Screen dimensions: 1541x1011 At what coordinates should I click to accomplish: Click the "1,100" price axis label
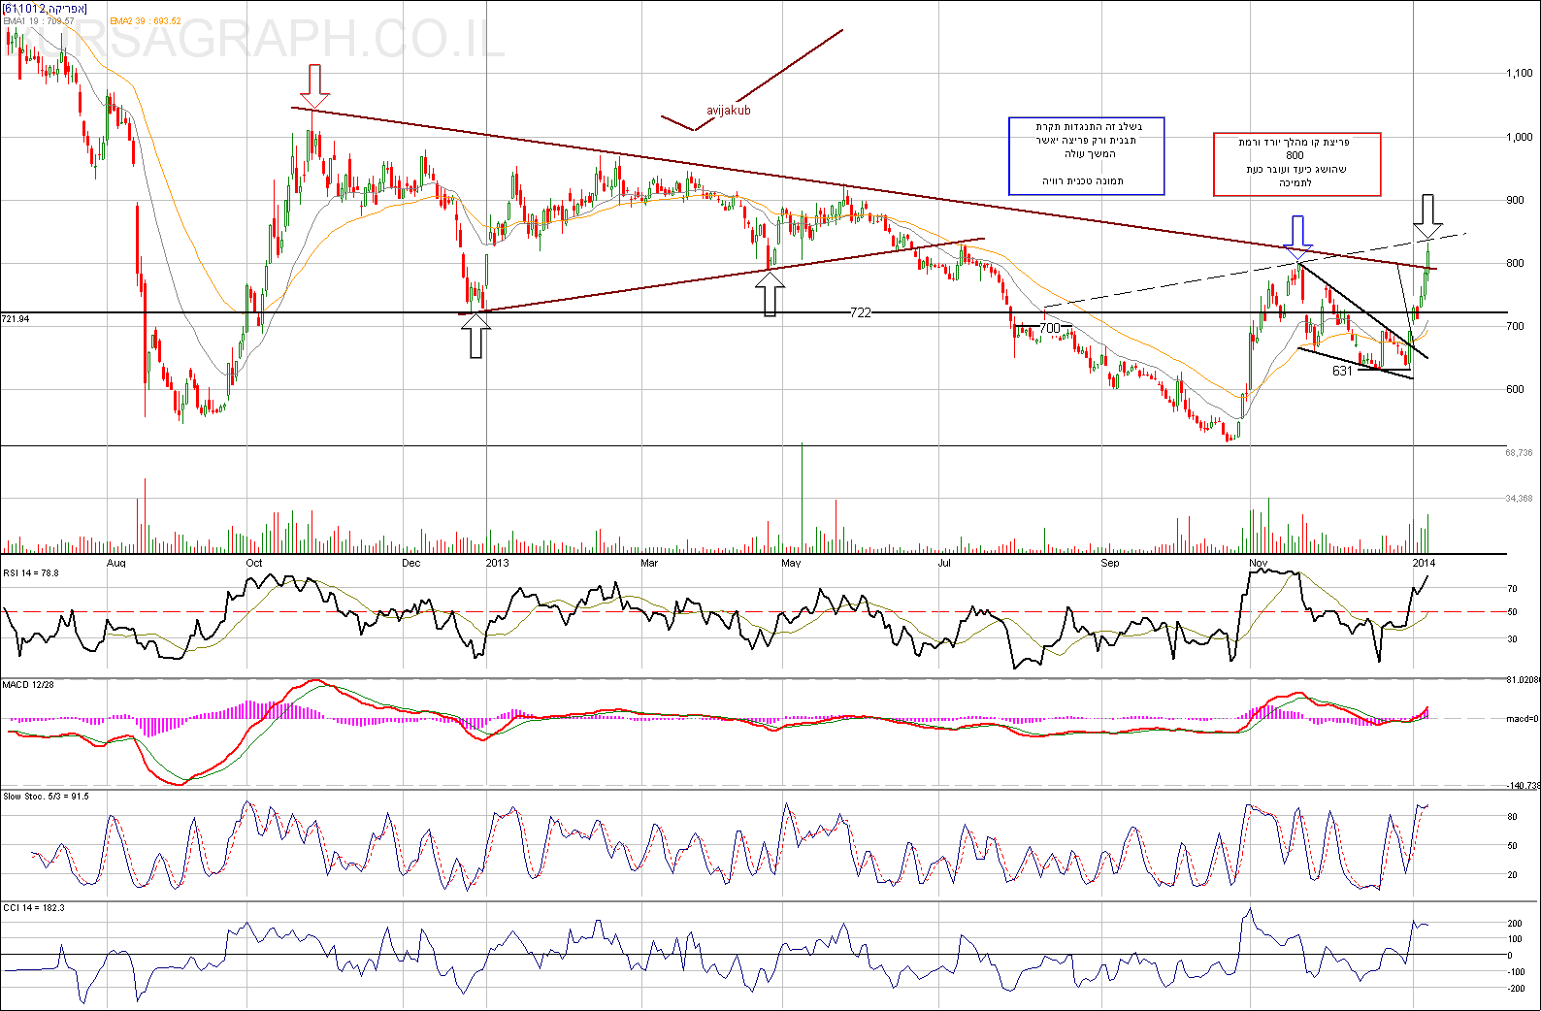coord(1520,73)
